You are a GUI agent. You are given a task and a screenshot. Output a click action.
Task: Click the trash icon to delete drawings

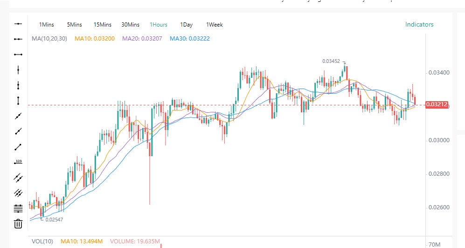pos(18,224)
